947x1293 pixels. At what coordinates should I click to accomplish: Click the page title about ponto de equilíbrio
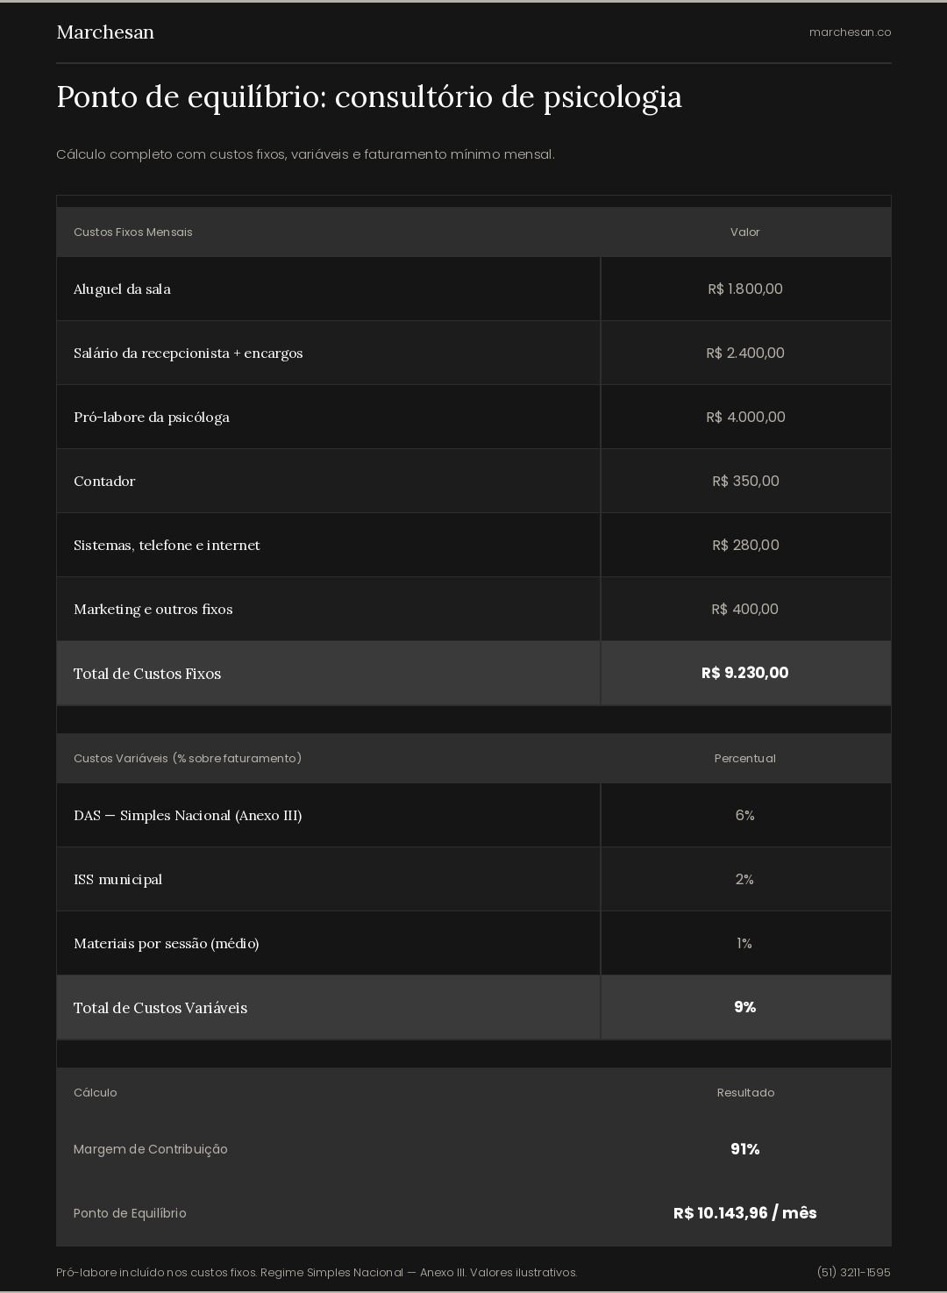tap(369, 97)
